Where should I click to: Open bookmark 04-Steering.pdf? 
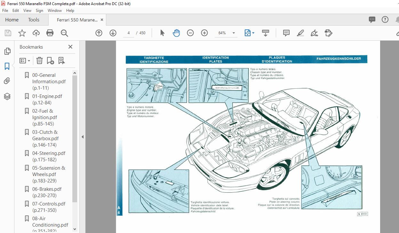[49, 157]
